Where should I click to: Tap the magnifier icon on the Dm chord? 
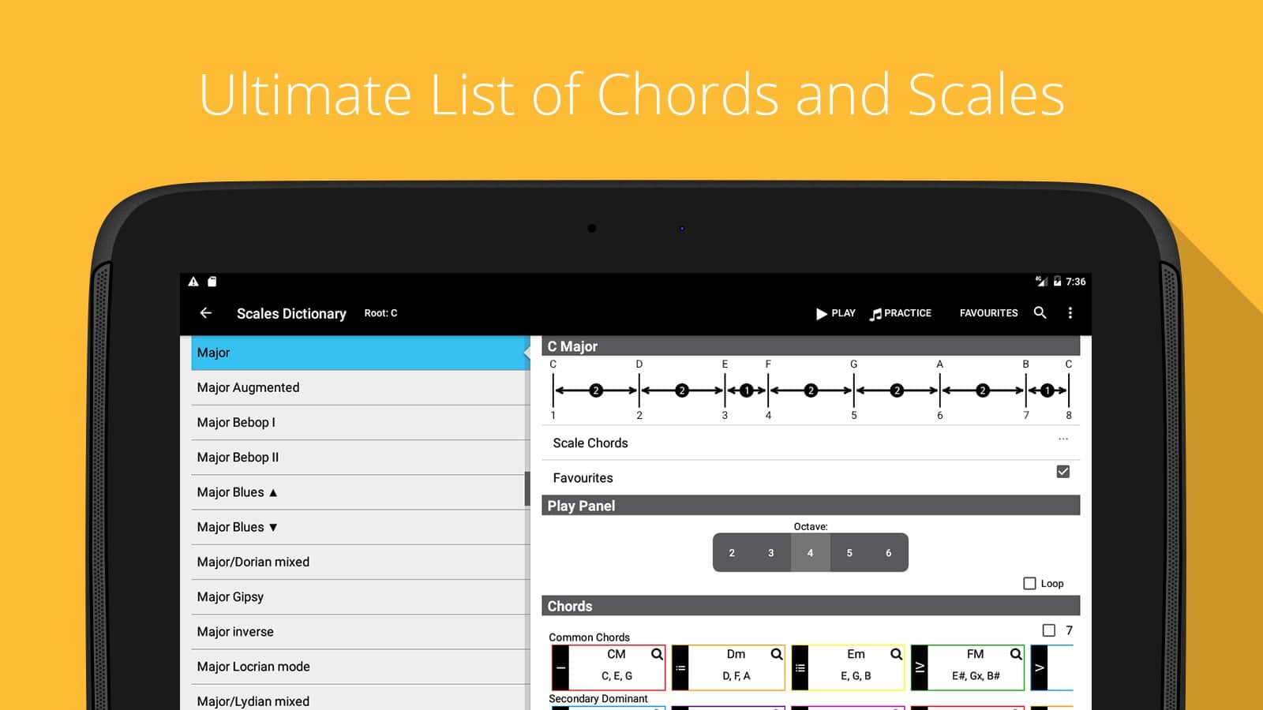(777, 654)
